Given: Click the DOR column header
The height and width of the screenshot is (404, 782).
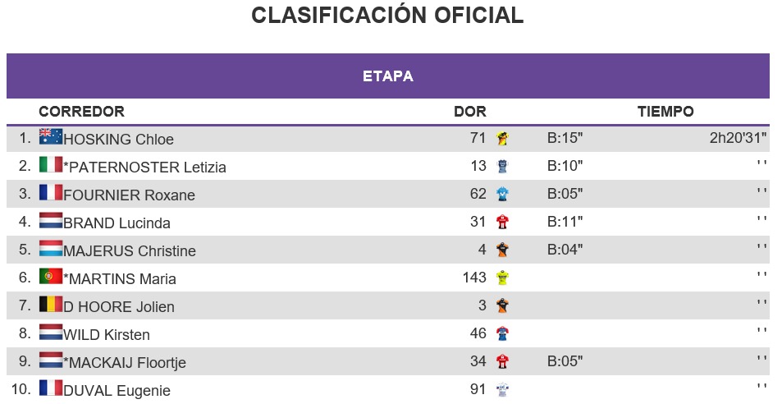Looking at the screenshot, I should [470, 111].
